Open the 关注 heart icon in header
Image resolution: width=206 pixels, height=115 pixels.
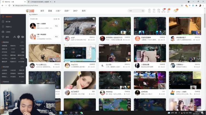click(x=154, y=10)
